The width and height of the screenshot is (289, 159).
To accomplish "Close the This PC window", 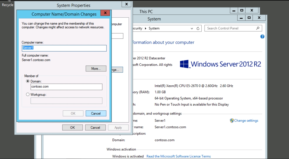I will tap(252, 11).
